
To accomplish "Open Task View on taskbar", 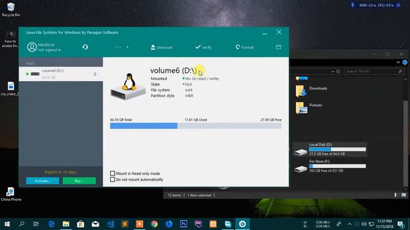I will point(36,224).
